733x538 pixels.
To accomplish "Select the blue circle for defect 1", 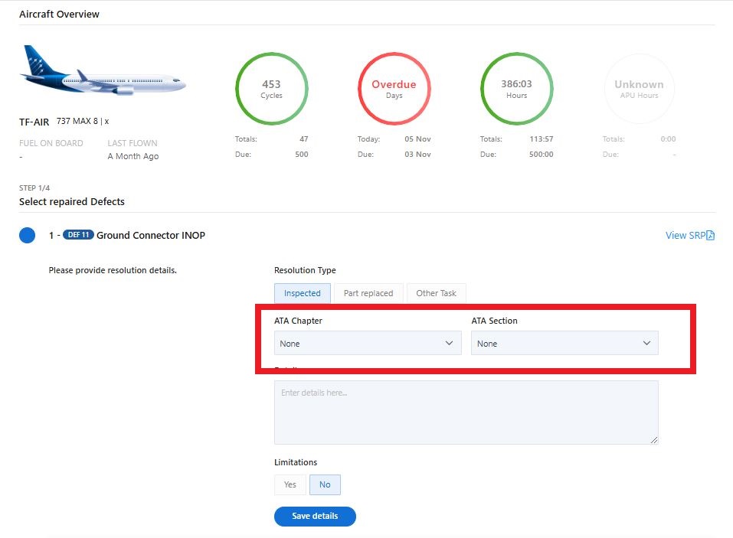I will 27,236.
